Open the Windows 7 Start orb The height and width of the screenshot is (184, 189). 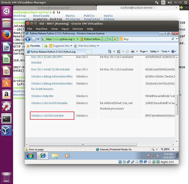coord(30,156)
